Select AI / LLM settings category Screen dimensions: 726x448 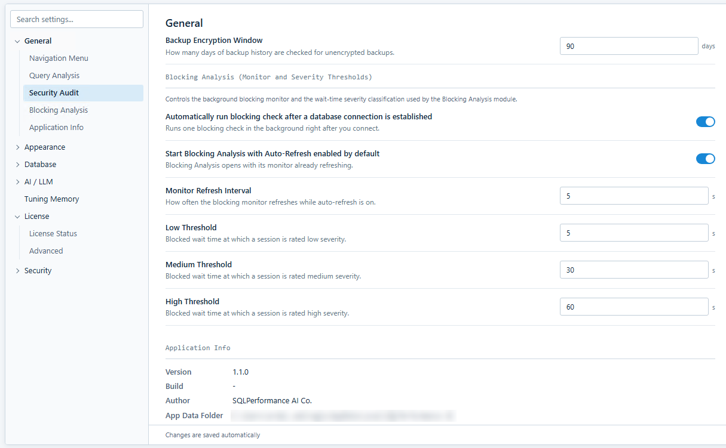39,182
